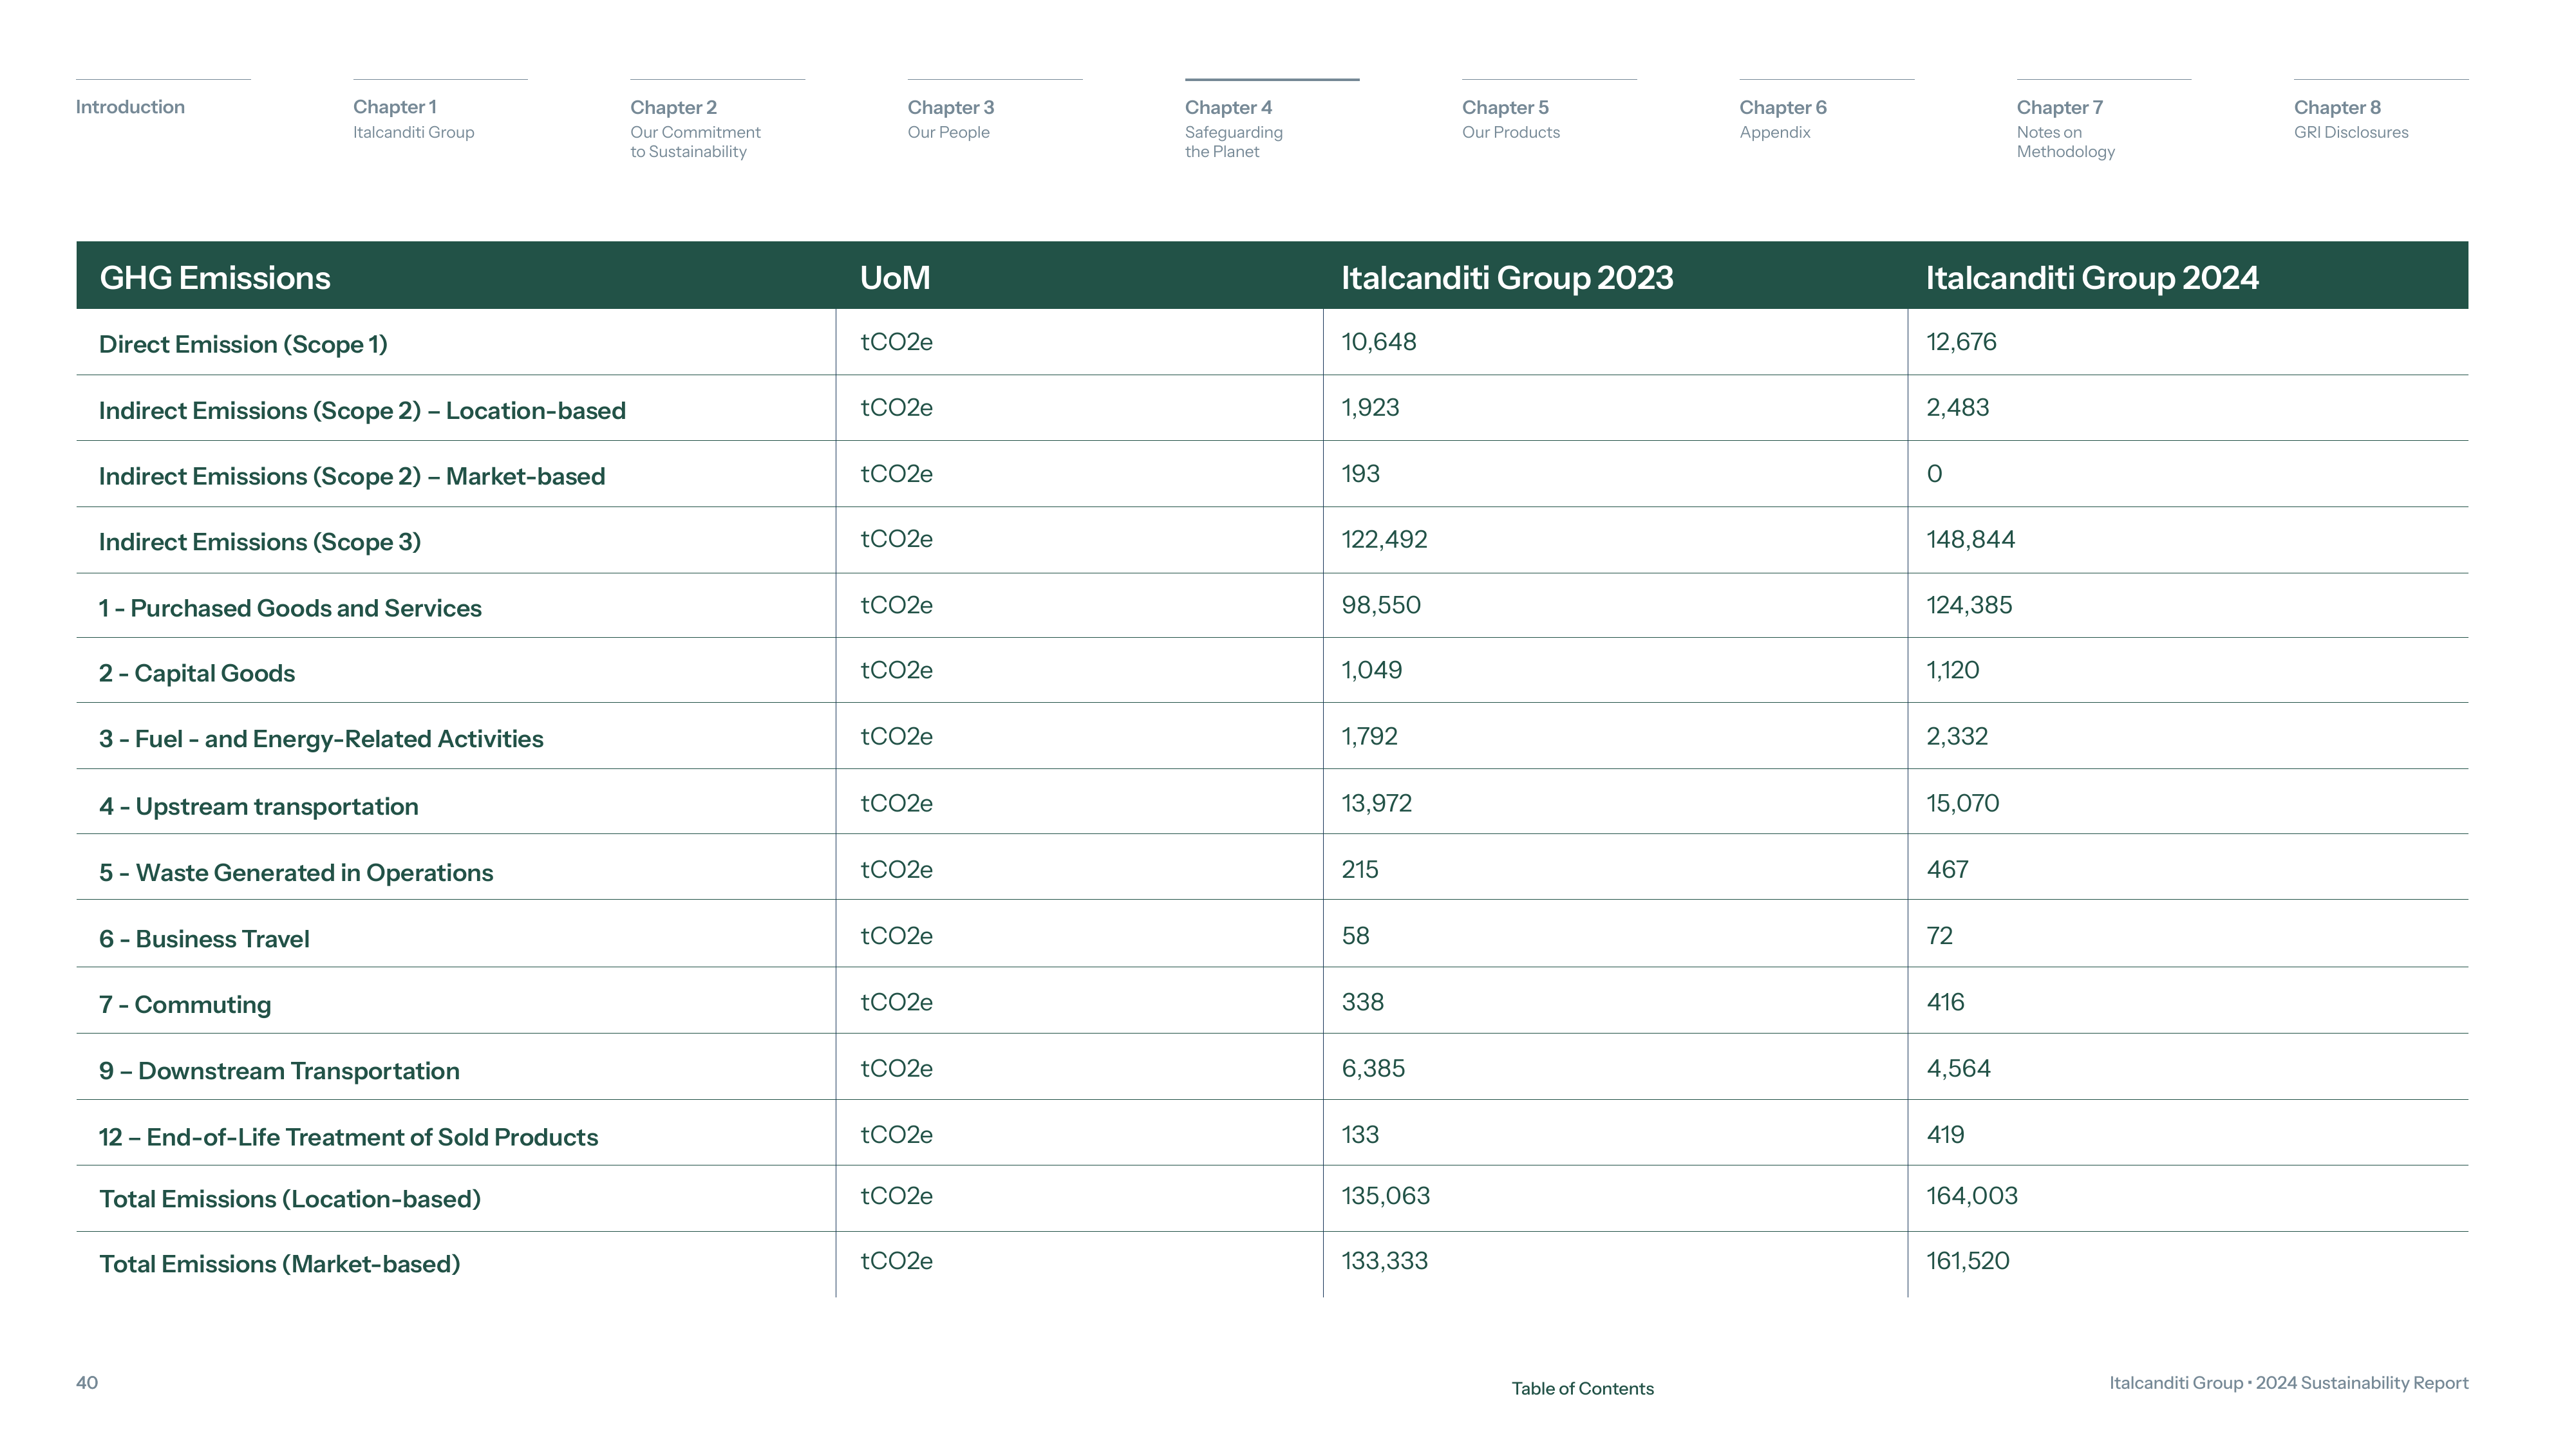This screenshot has height=1448, width=2576.
Task: Select the Business Travel row label
Action: 204,938
